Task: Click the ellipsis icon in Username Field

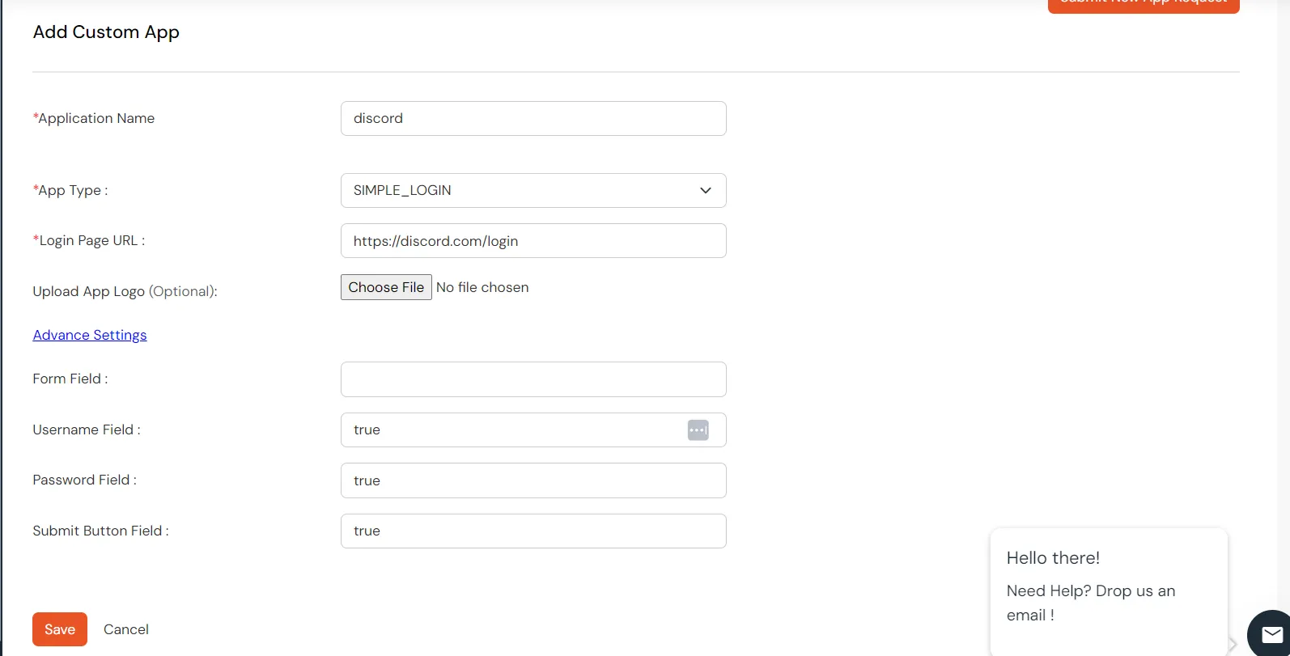Action: (x=698, y=430)
